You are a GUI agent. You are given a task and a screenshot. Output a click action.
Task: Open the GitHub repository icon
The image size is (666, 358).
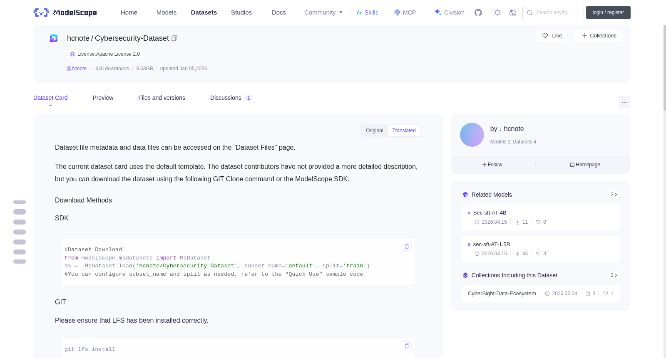coord(478,12)
